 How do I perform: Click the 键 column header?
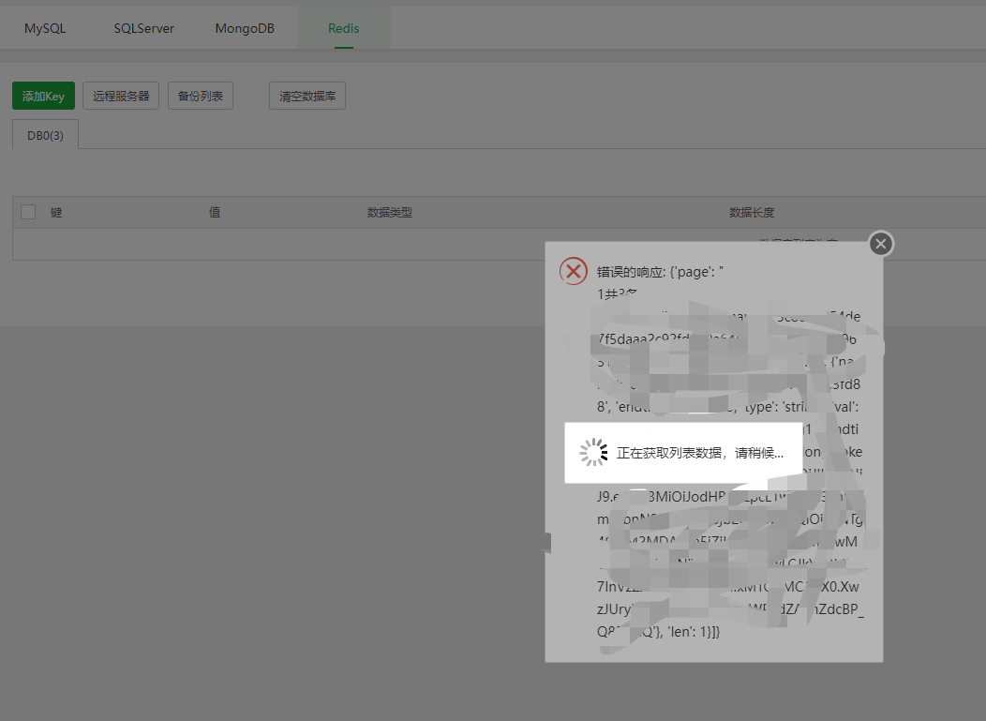coord(56,213)
